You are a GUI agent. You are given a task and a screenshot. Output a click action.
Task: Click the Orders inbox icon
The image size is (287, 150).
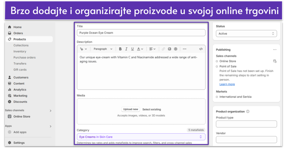click(x=10, y=33)
